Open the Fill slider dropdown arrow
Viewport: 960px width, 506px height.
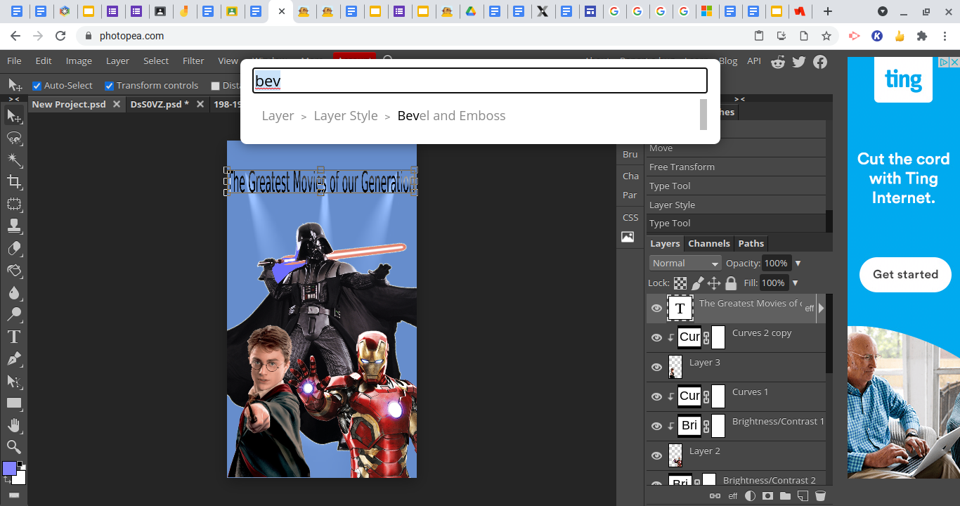pyautogui.click(x=796, y=283)
